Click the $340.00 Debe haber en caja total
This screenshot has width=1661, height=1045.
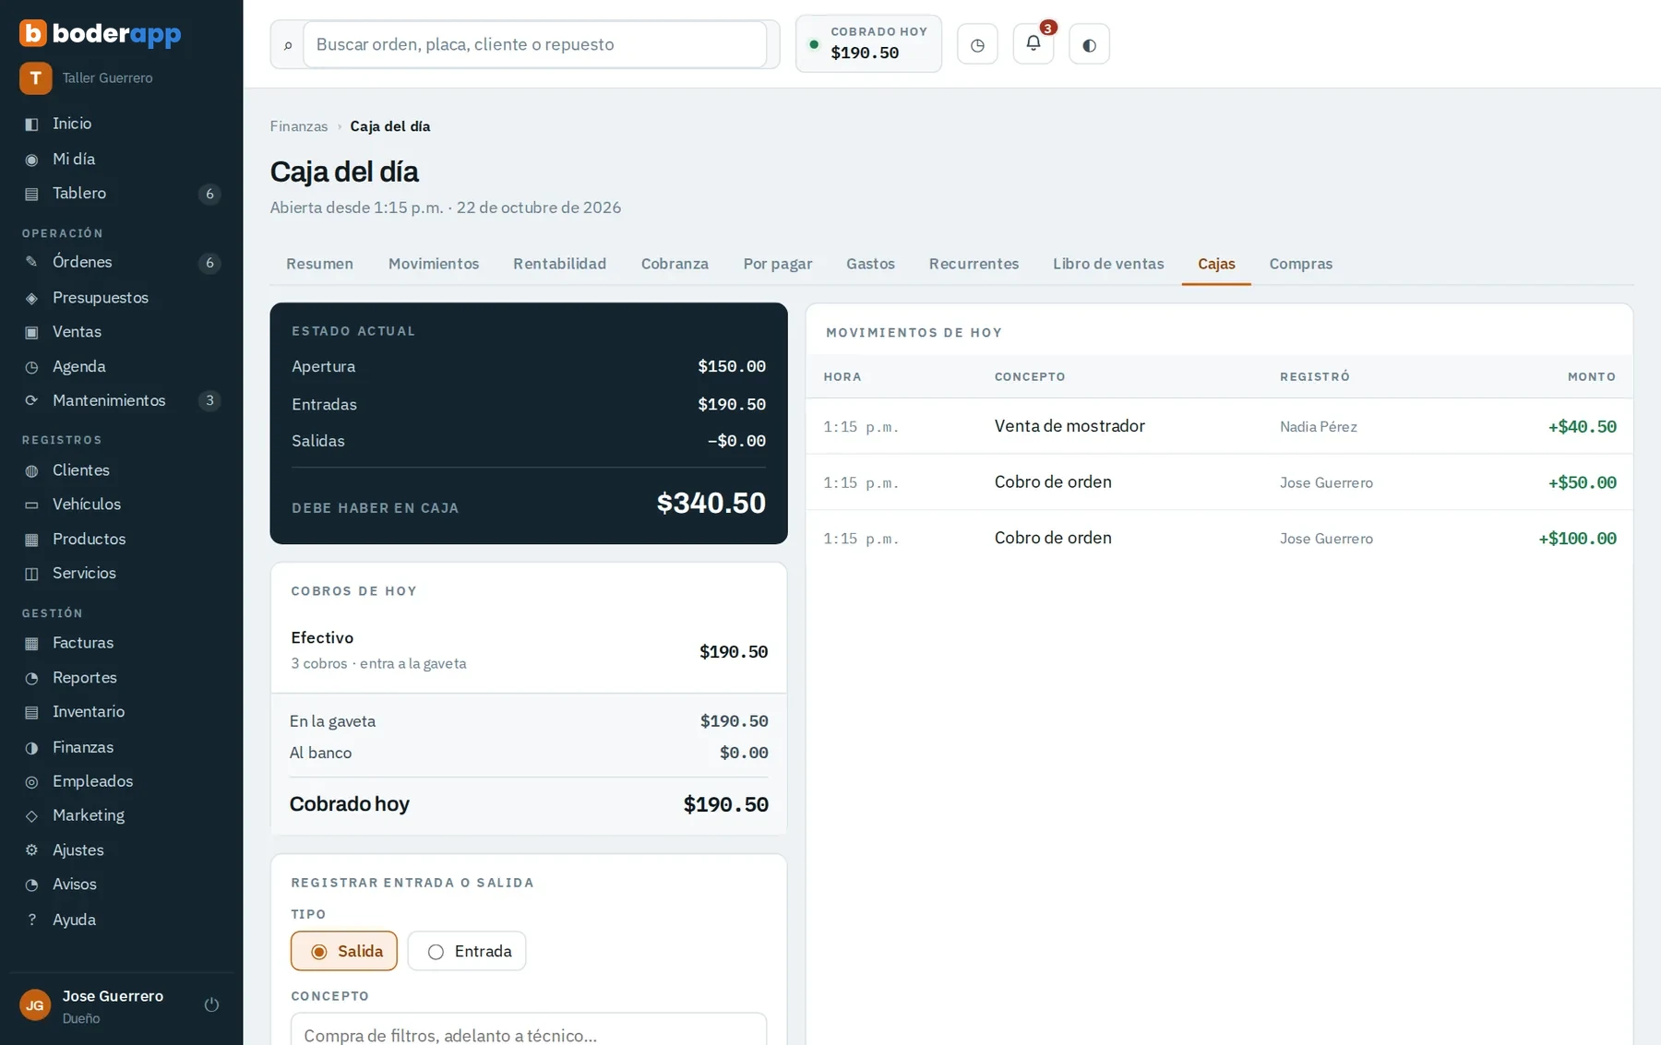pyautogui.click(x=711, y=504)
